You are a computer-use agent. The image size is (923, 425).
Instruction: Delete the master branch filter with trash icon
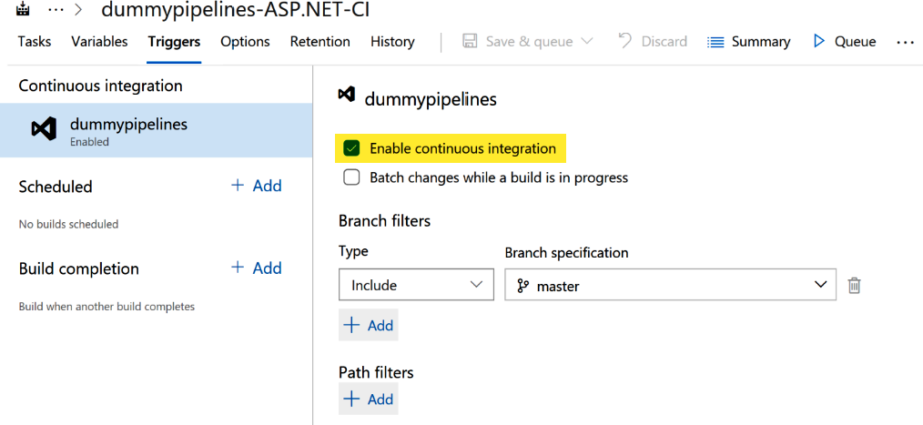pyautogui.click(x=854, y=286)
